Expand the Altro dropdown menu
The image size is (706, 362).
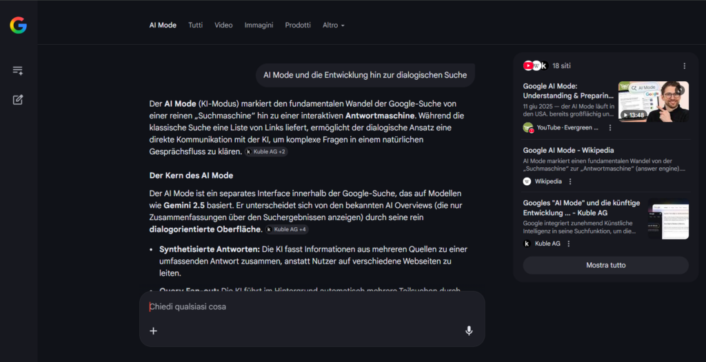point(334,25)
